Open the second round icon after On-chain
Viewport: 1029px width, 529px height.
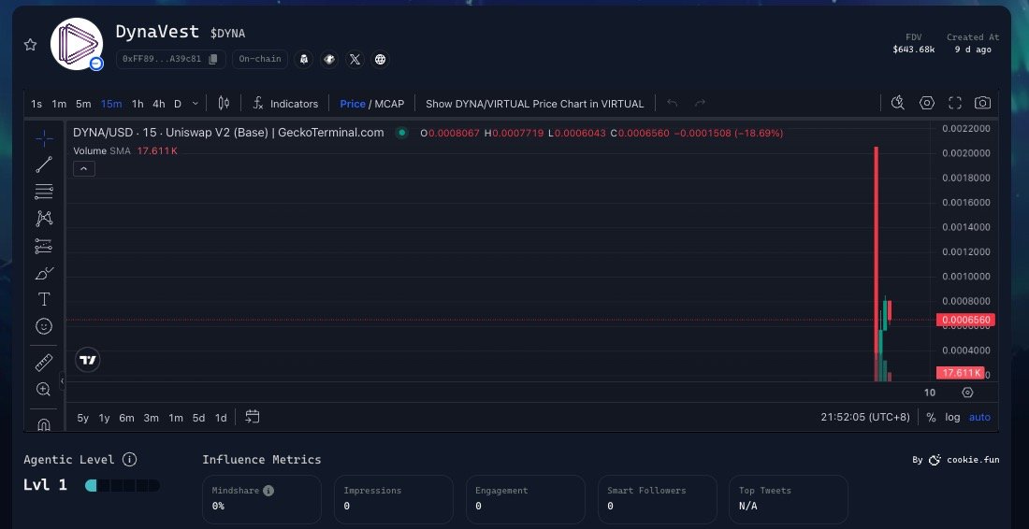[329, 59]
